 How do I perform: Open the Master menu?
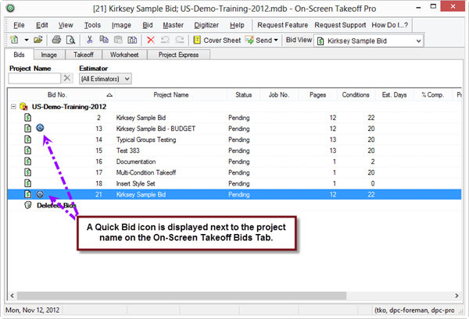tap(174, 26)
